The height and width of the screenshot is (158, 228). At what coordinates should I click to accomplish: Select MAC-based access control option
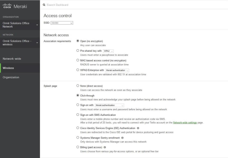pos(78,60)
